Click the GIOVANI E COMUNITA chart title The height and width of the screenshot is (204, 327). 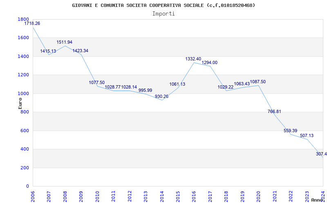pyautogui.click(x=163, y=5)
